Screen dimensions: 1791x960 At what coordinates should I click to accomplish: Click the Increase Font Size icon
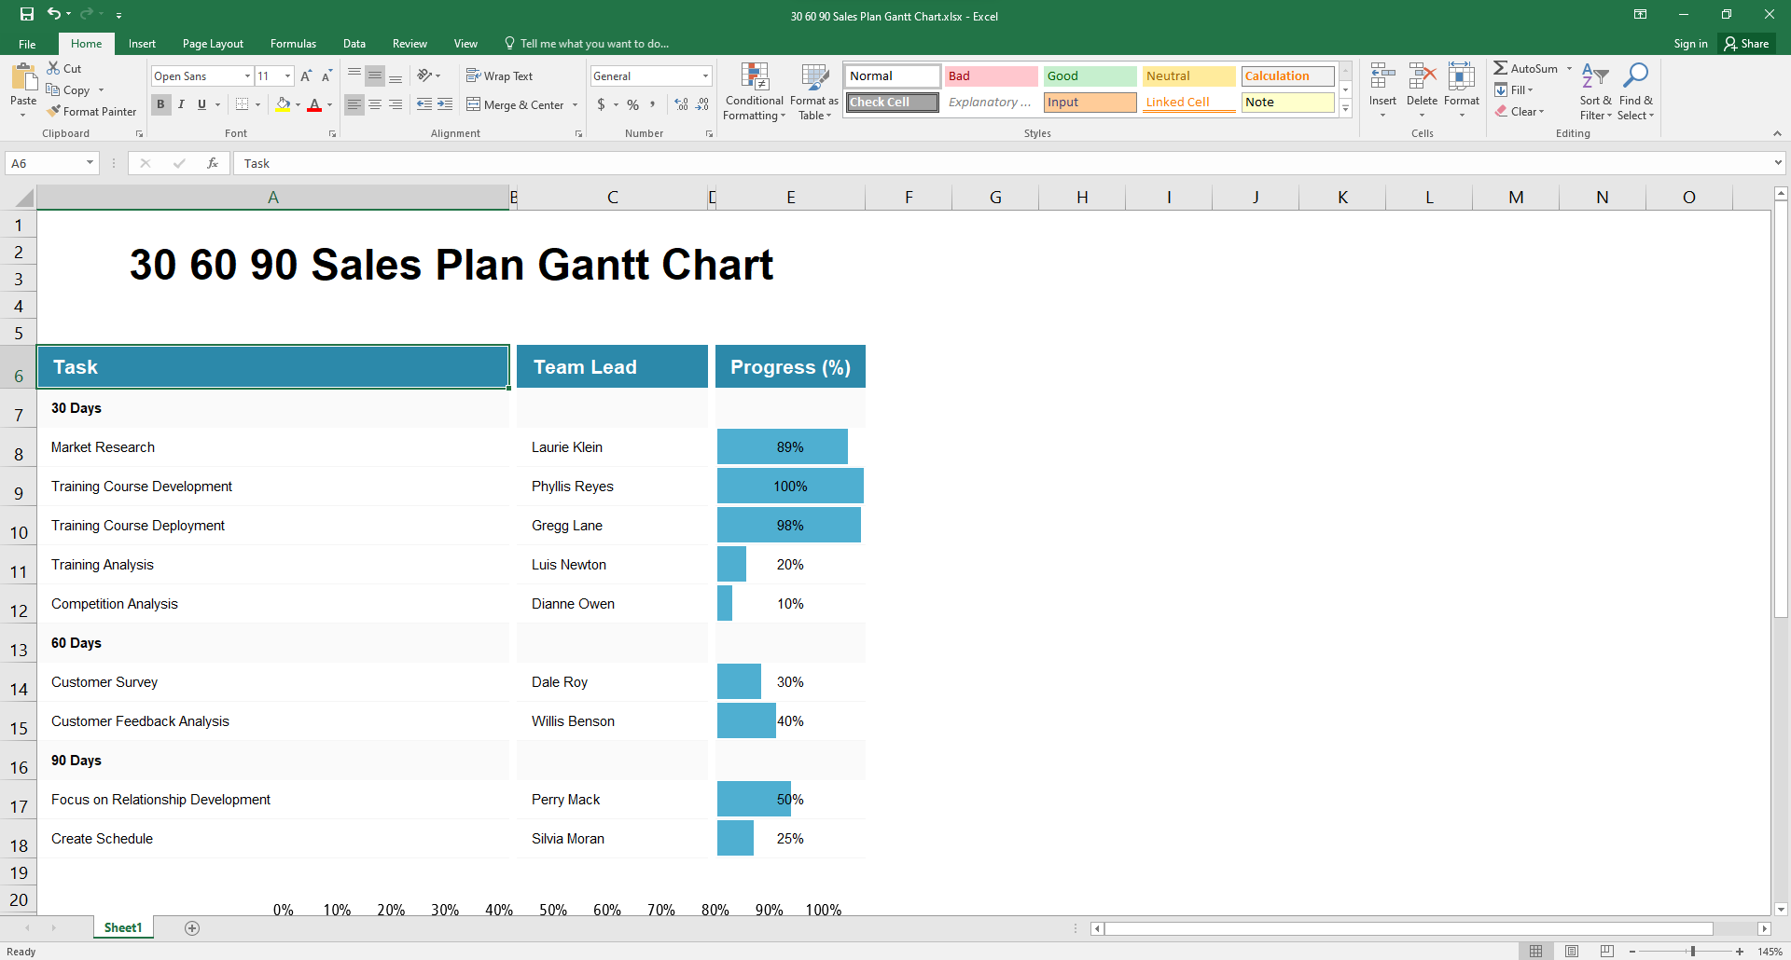306,76
